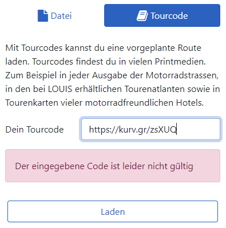Select the Tourcode tab

pos(162,15)
